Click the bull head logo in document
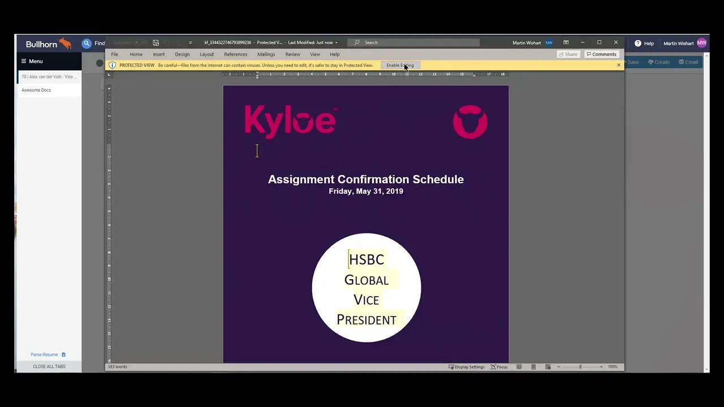The image size is (724, 407). [470, 122]
